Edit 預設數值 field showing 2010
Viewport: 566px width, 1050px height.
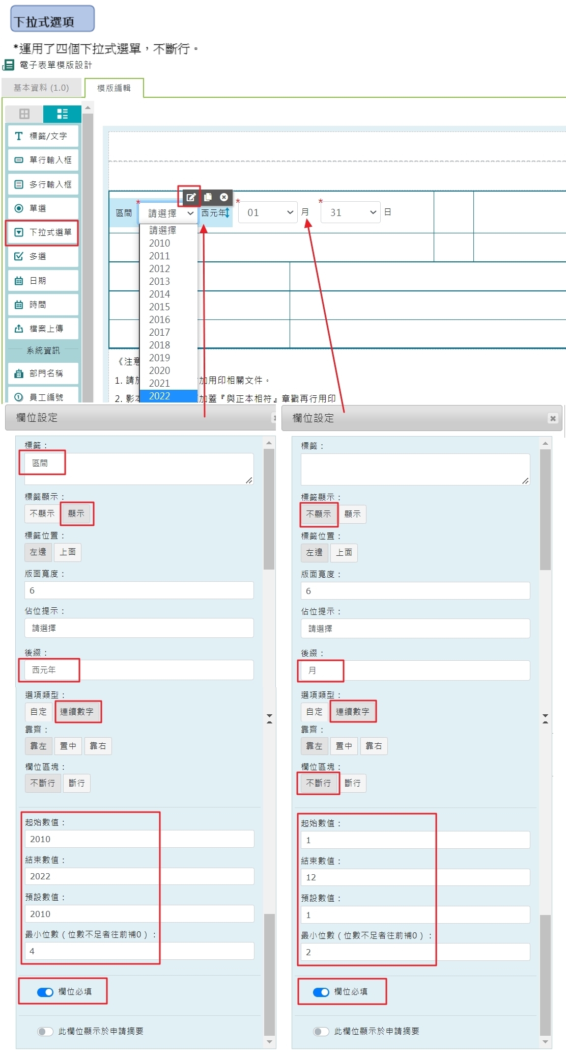click(x=139, y=914)
